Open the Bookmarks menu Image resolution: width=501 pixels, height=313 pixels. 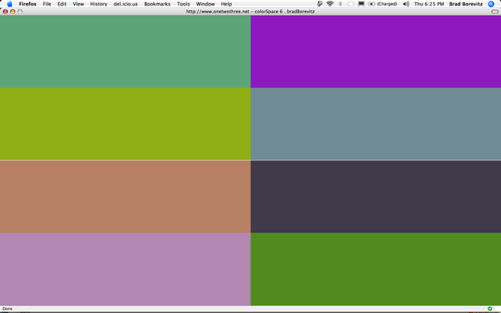coord(157,4)
